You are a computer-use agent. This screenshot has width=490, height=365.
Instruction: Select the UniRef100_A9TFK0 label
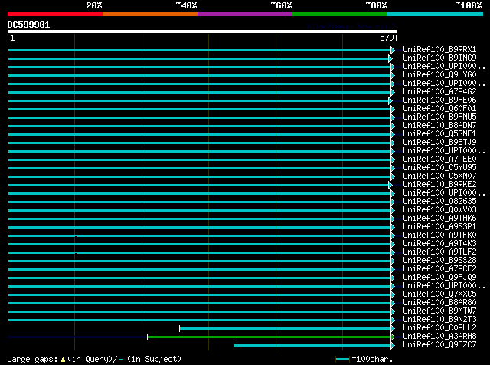click(x=439, y=235)
